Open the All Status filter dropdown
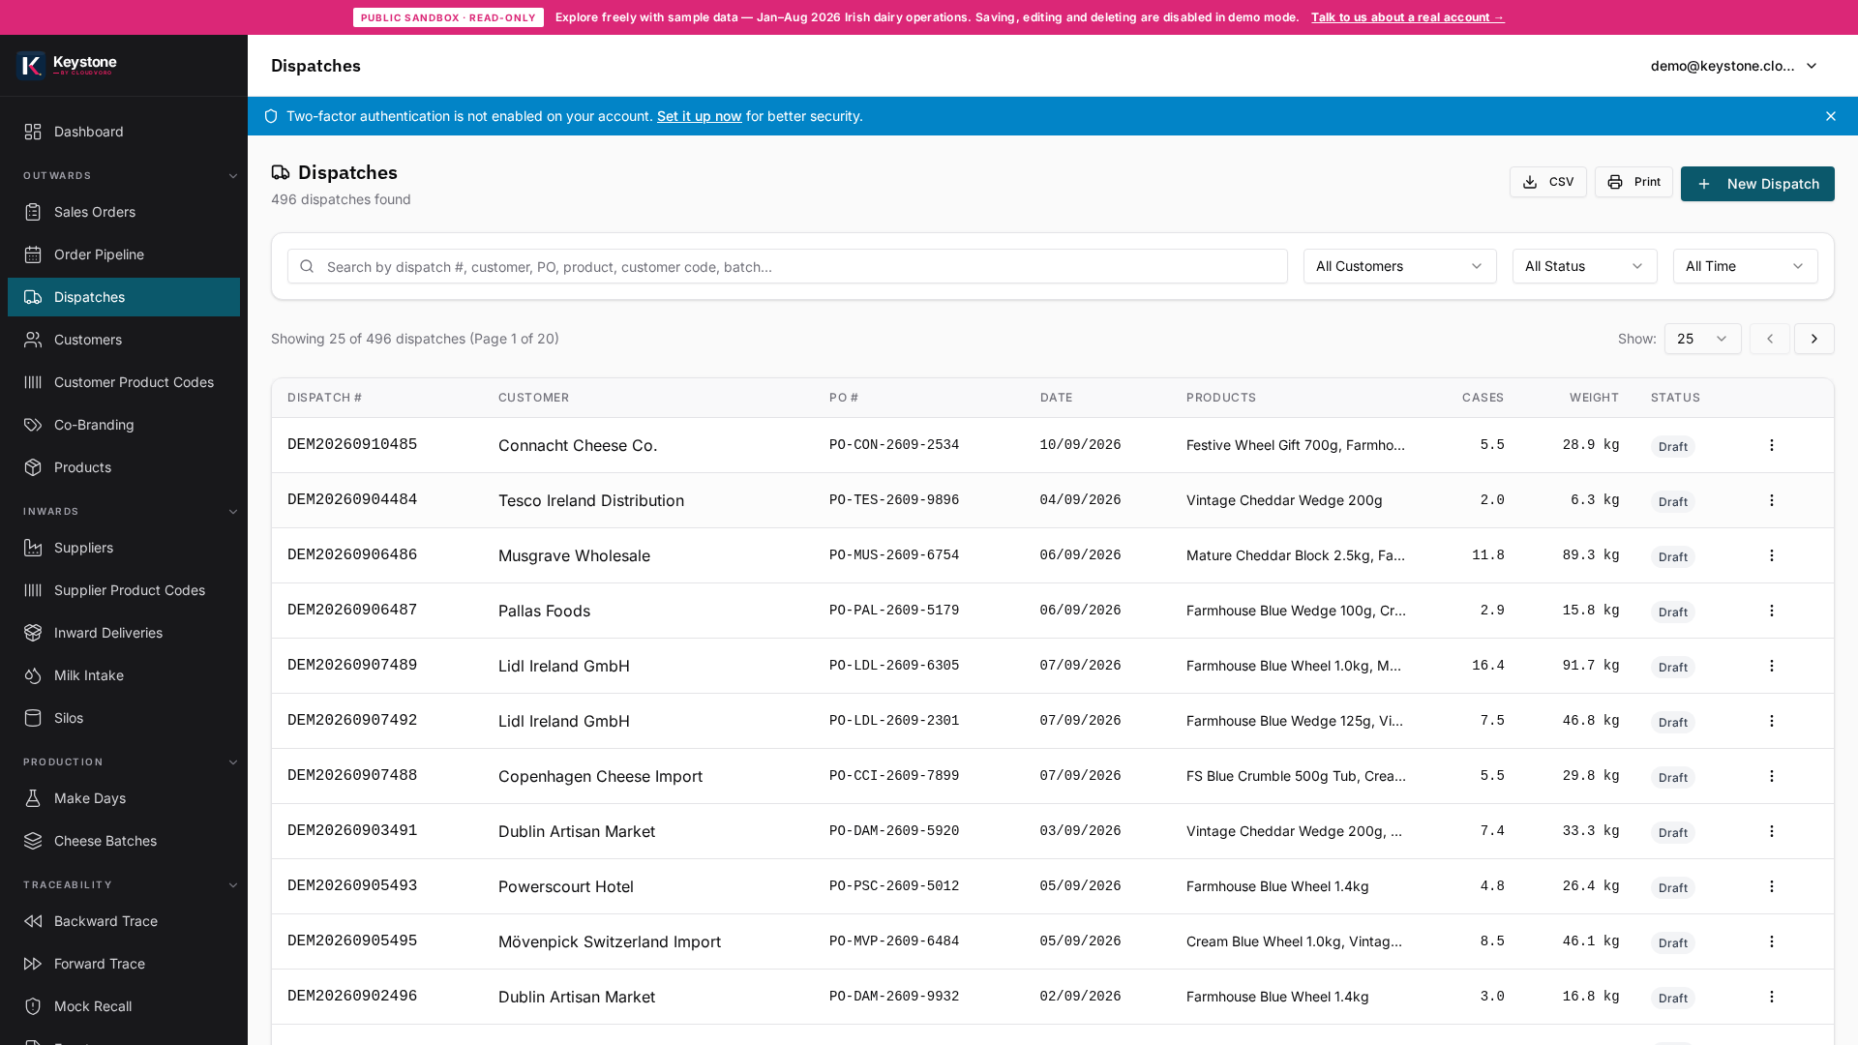 [x=1584, y=266]
